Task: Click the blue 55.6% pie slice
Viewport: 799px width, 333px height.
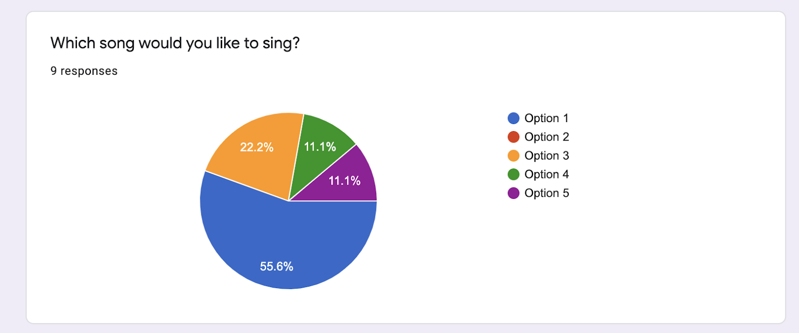Action: 250,229
